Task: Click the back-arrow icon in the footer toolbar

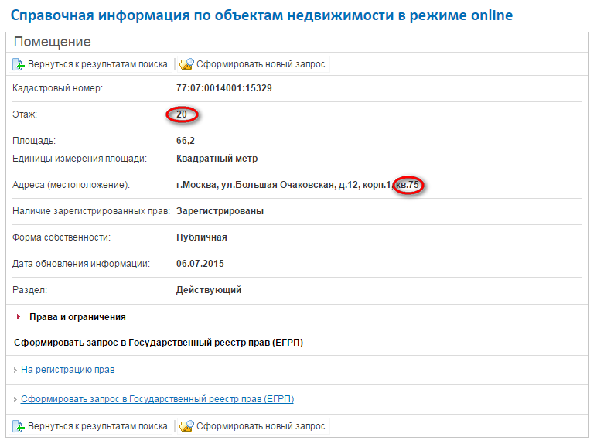Action: coord(19,426)
